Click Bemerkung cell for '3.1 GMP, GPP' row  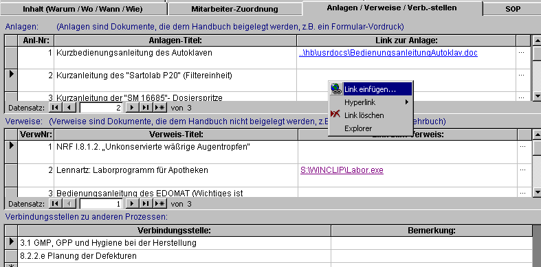click(x=432, y=242)
